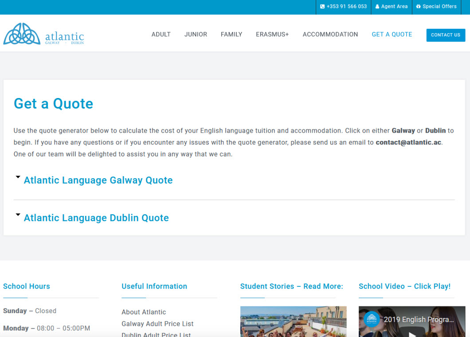Open the Erasmus+ navigation item
Image resolution: width=470 pixels, height=337 pixels.
click(272, 35)
